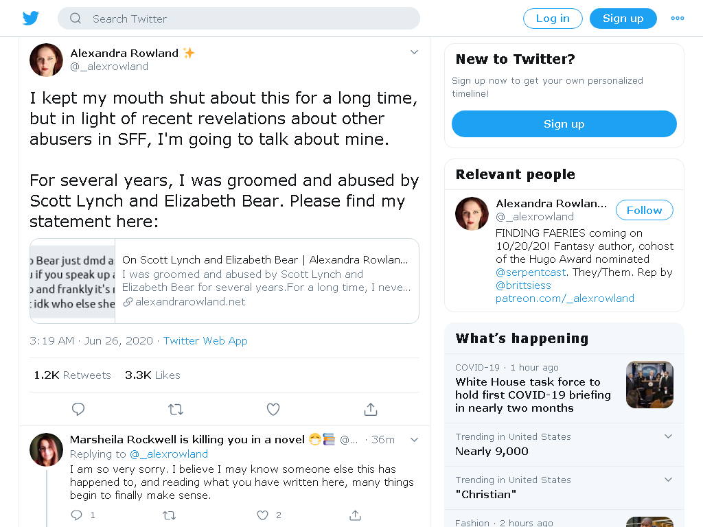Open options chevron on Marsheila's reply
This screenshot has width=703, height=527.
[x=414, y=440]
